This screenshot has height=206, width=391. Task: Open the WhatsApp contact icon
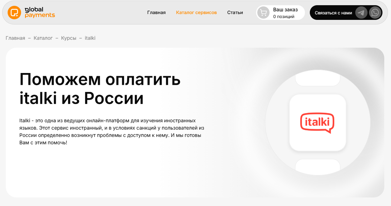[x=375, y=13]
